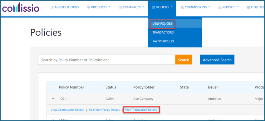Open the Reports dropdown menu
This screenshot has width=265, height=121.
click(228, 7)
